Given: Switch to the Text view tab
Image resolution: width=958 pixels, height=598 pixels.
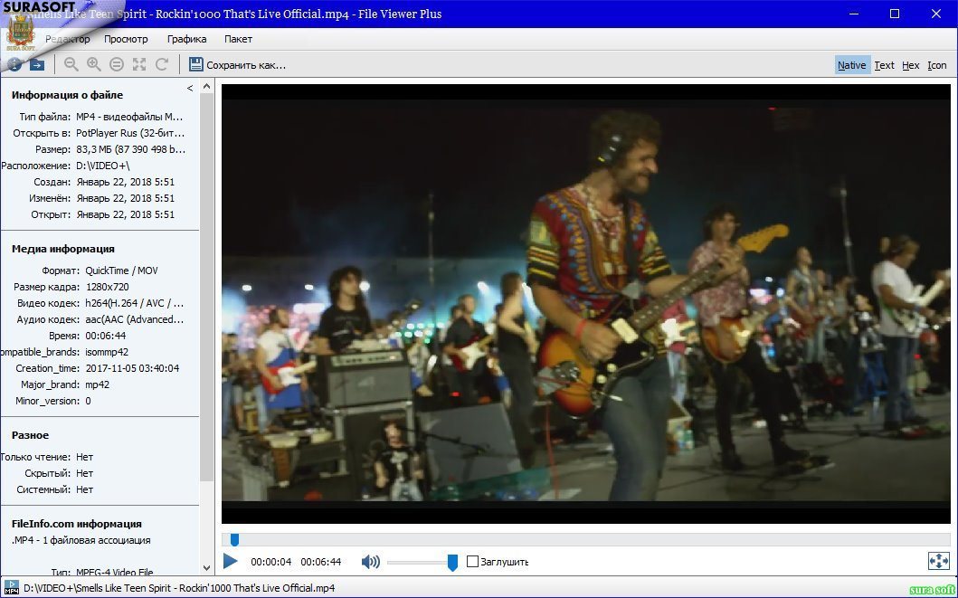Looking at the screenshot, I should (x=884, y=65).
